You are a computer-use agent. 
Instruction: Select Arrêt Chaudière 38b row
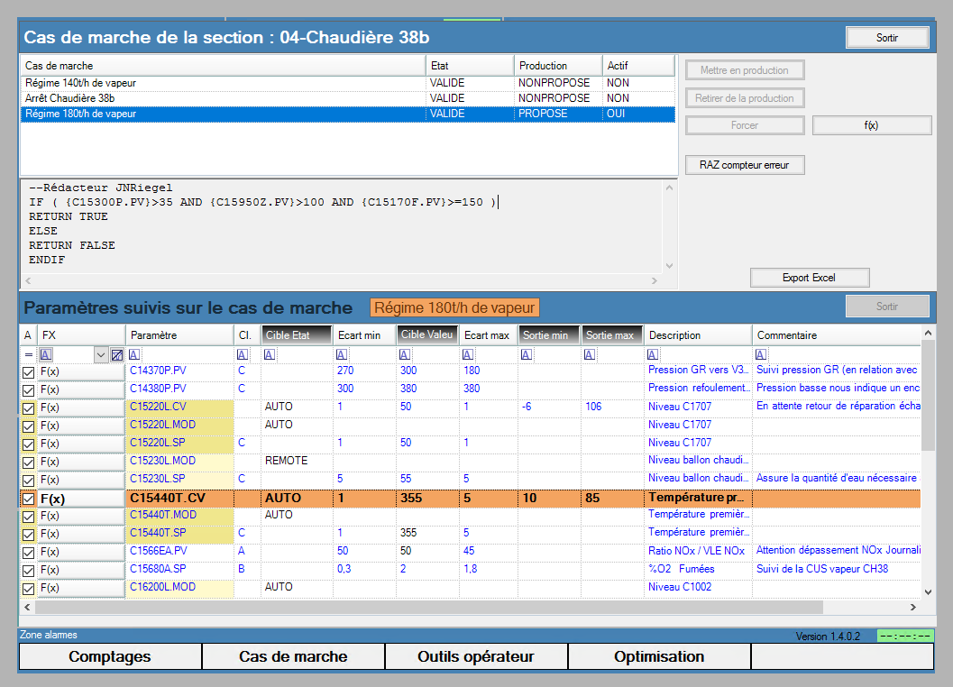coord(348,98)
